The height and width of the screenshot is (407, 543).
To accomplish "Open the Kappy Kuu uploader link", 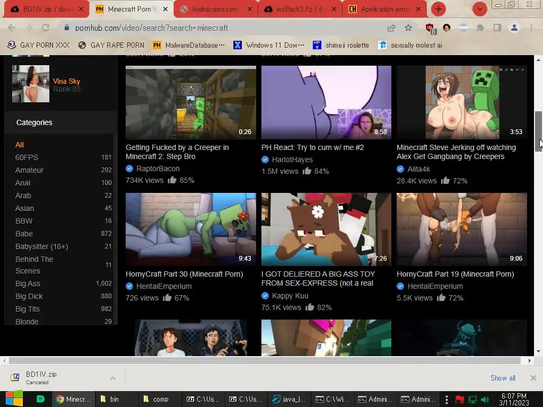I will (290, 296).
